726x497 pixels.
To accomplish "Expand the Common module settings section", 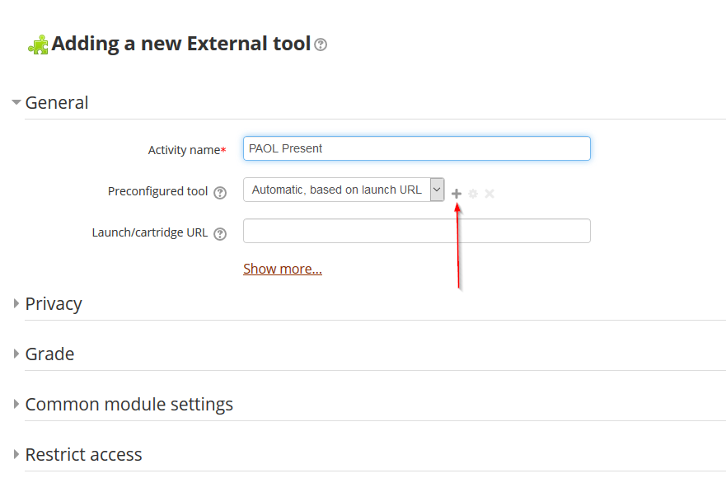I will (16, 404).
